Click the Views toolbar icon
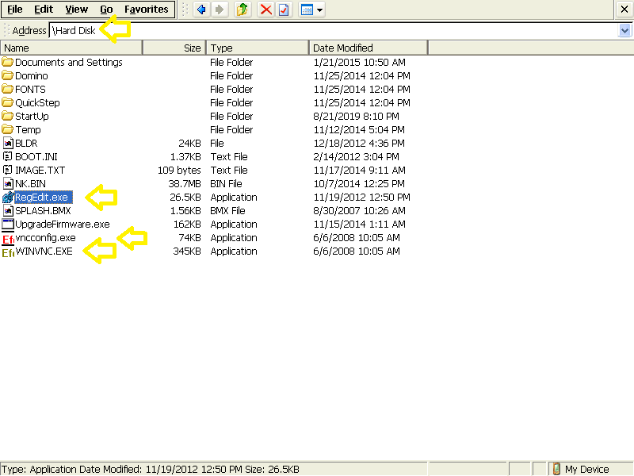Image resolution: width=634 pixels, height=476 pixels. pyautogui.click(x=307, y=10)
